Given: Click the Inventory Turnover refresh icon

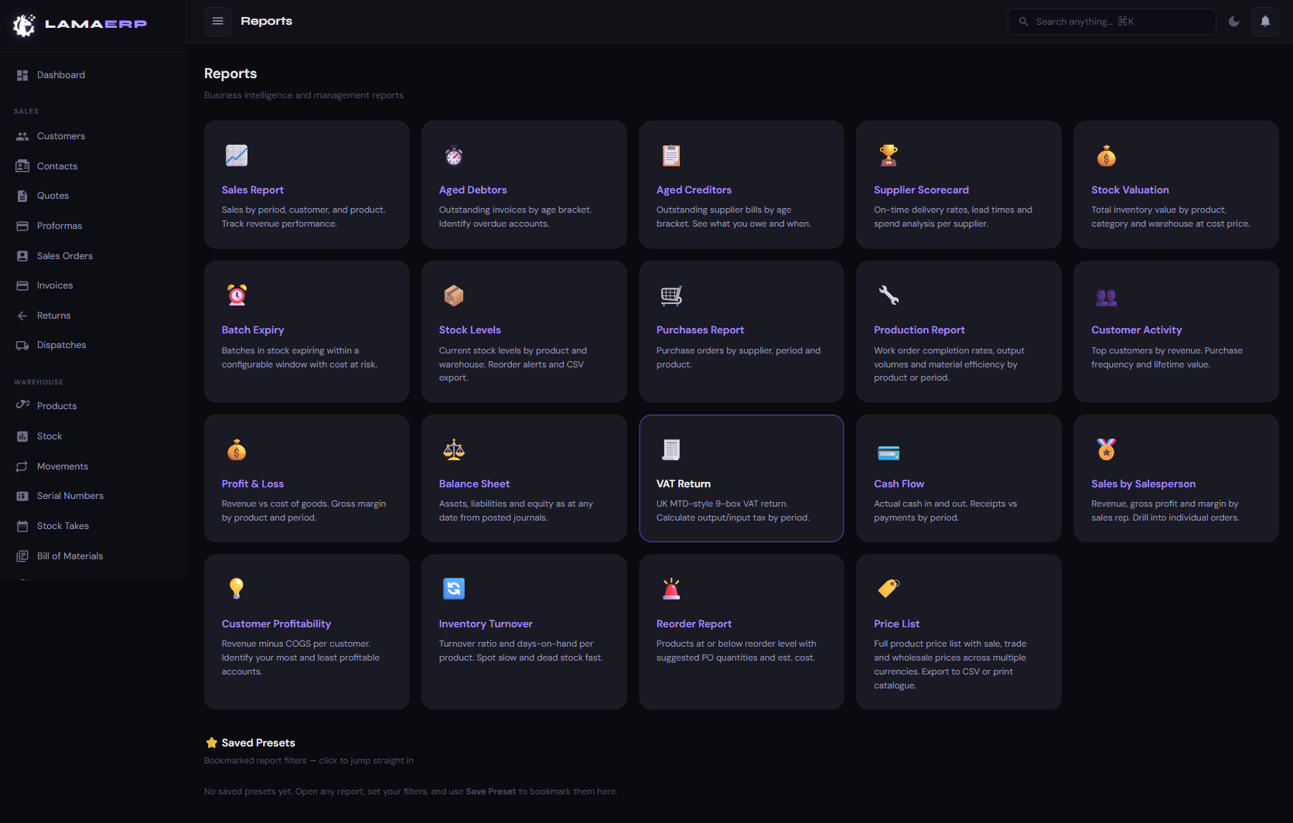Looking at the screenshot, I should tap(454, 589).
